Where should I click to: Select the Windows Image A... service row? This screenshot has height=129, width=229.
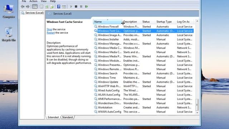coord(143,35)
